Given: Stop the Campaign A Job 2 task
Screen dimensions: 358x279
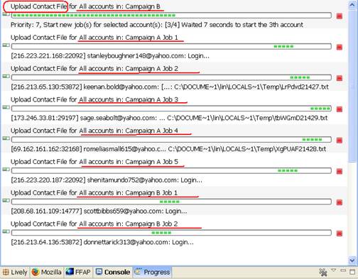Looking at the screenshot, I should click(340, 78).
